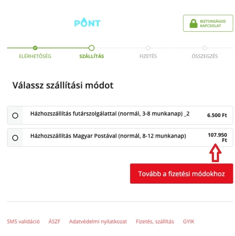This screenshot has width=235, height=236.
Task: Open the Fizetés, szállítás footer link
Action: pyautogui.click(x=155, y=222)
